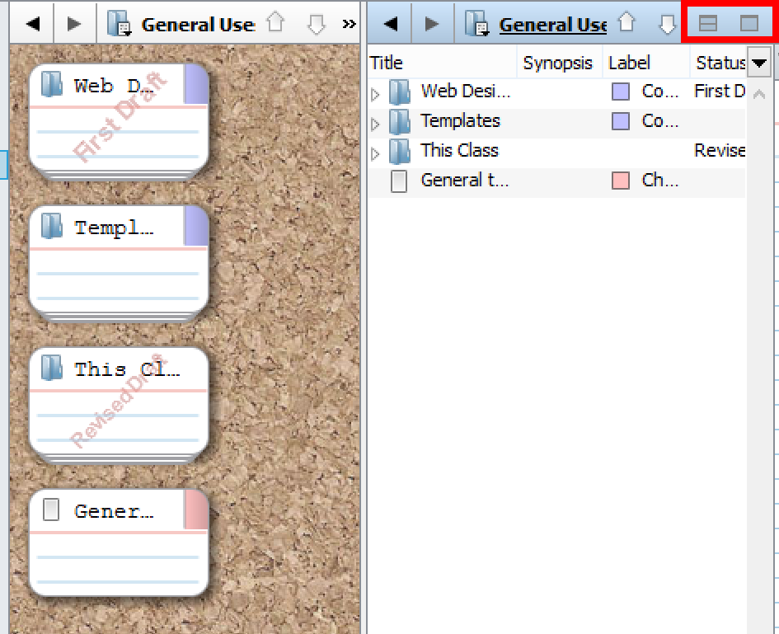Image resolution: width=779 pixels, height=634 pixels.
Task: Go forward in the outliner editor history
Action: pos(432,24)
